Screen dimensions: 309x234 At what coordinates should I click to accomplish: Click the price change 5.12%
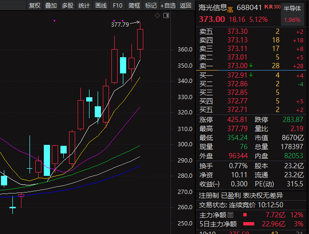[259, 20]
